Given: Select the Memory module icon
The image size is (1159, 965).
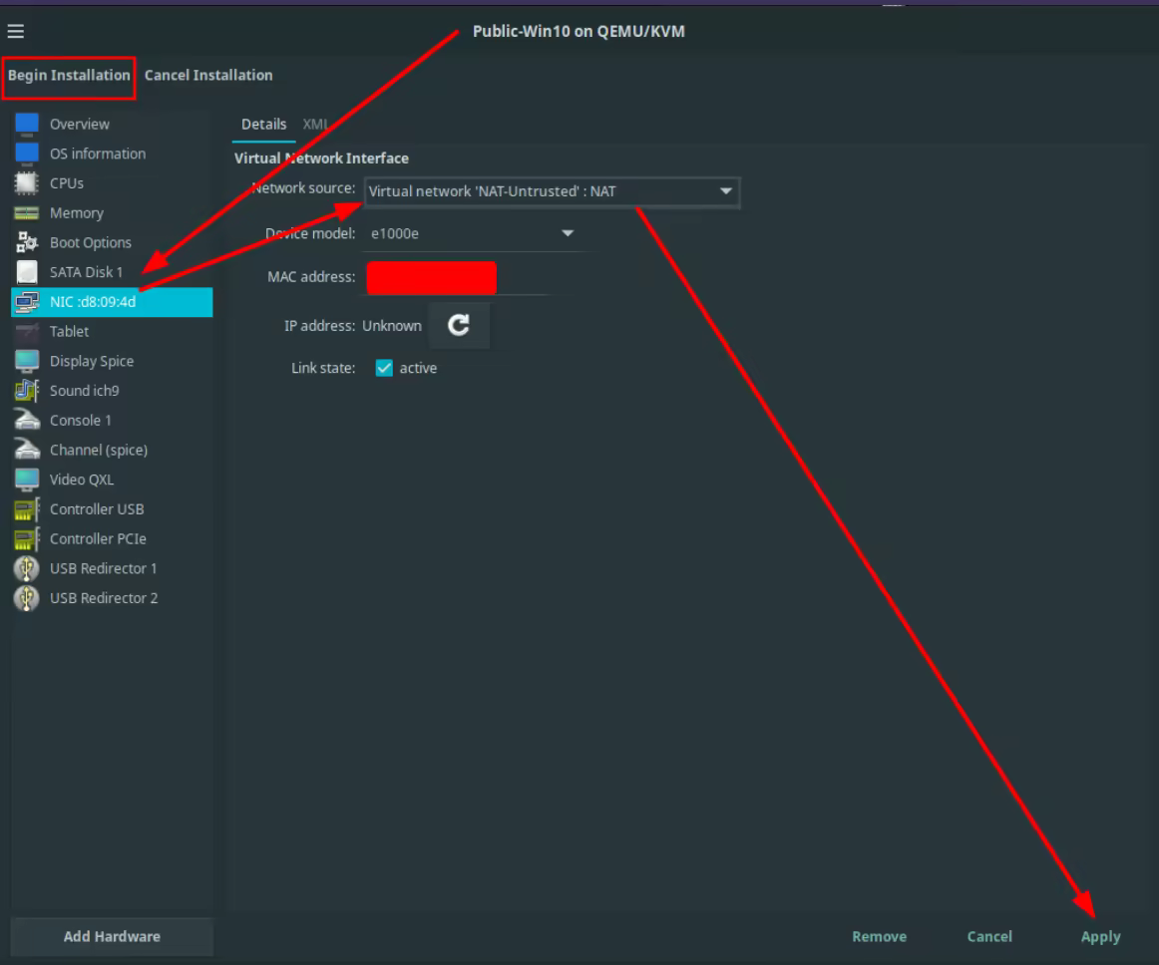Looking at the screenshot, I should click(x=27, y=213).
